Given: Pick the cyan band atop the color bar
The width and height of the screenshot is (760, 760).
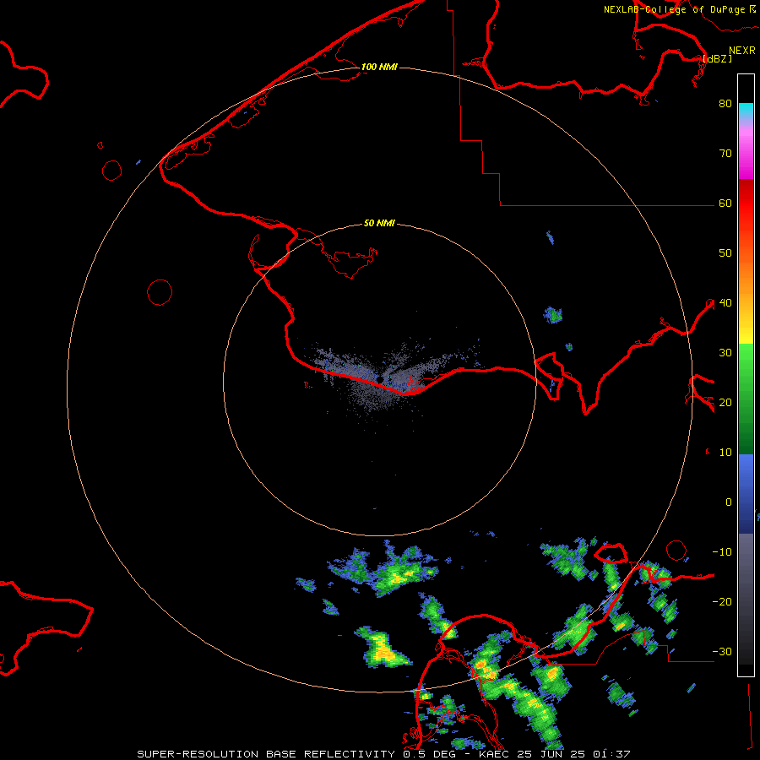Looking at the screenshot, I should [x=746, y=111].
